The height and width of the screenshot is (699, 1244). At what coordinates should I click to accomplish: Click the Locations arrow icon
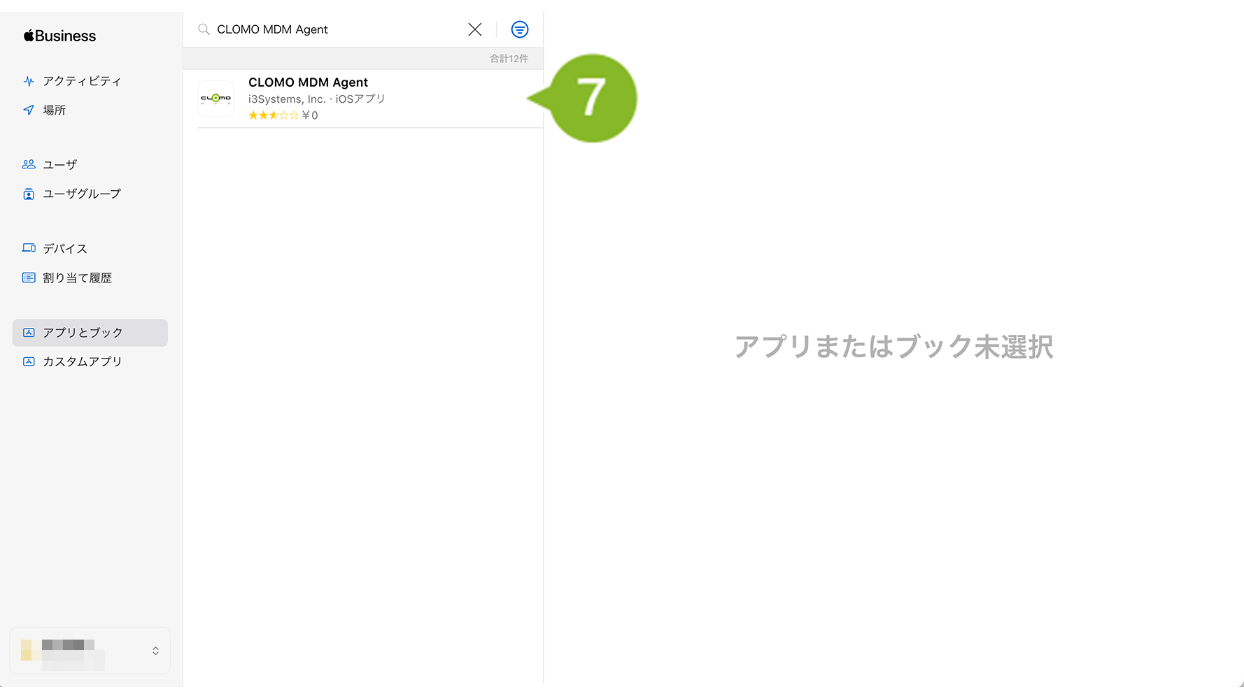click(29, 110)
